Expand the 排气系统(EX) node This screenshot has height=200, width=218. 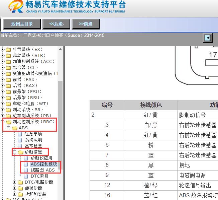pyautogui.click(x=2, y=49)
